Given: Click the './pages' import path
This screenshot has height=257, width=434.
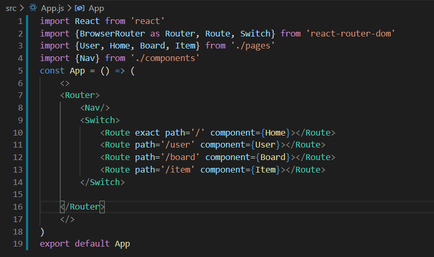Looking at the screenshot, I should click(x=253, y=46).
